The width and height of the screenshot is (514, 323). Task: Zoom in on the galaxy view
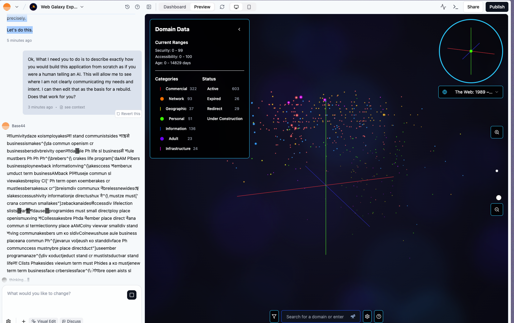[x=497, y=132]
